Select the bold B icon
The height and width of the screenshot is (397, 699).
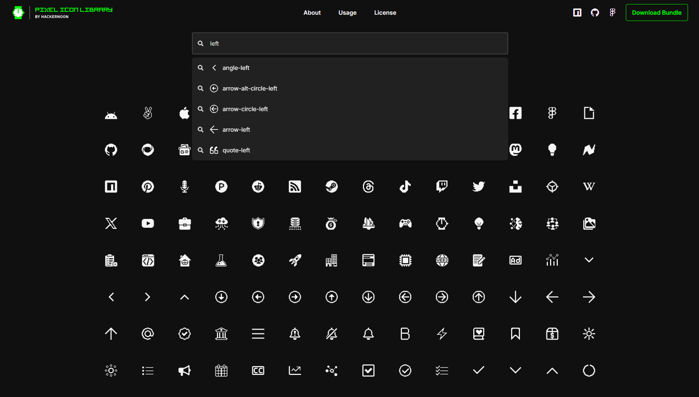405,334
